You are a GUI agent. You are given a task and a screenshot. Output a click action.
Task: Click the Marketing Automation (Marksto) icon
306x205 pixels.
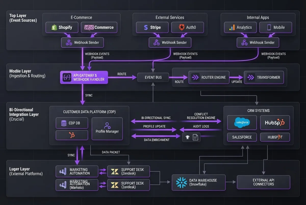(x=63, y=185)
